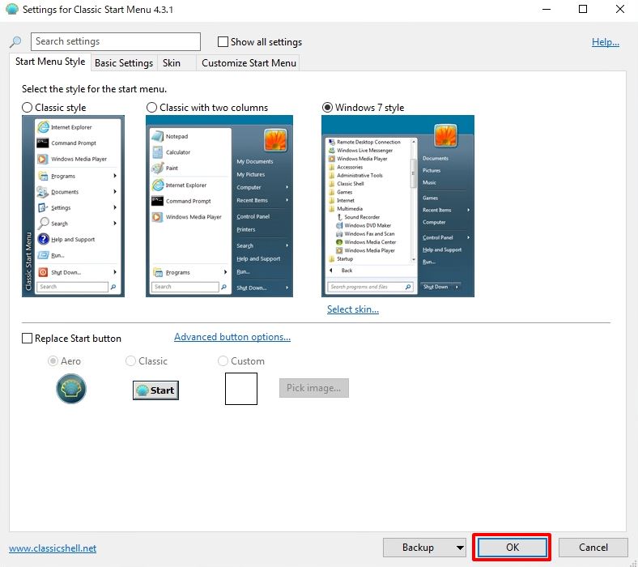Click the Pick image button
Viewport: 638px width, 567px height.
coord(313,388)
